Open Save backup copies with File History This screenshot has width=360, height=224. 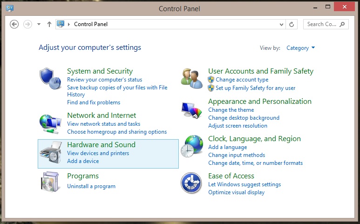point(117,91)
